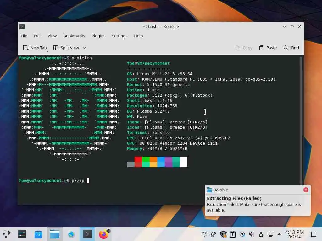Image resolution: width=322 pixels, height=241 pixels.
Task: Switch to Dolphin file manager in the taskbar
Action: [x=55, y=234]
